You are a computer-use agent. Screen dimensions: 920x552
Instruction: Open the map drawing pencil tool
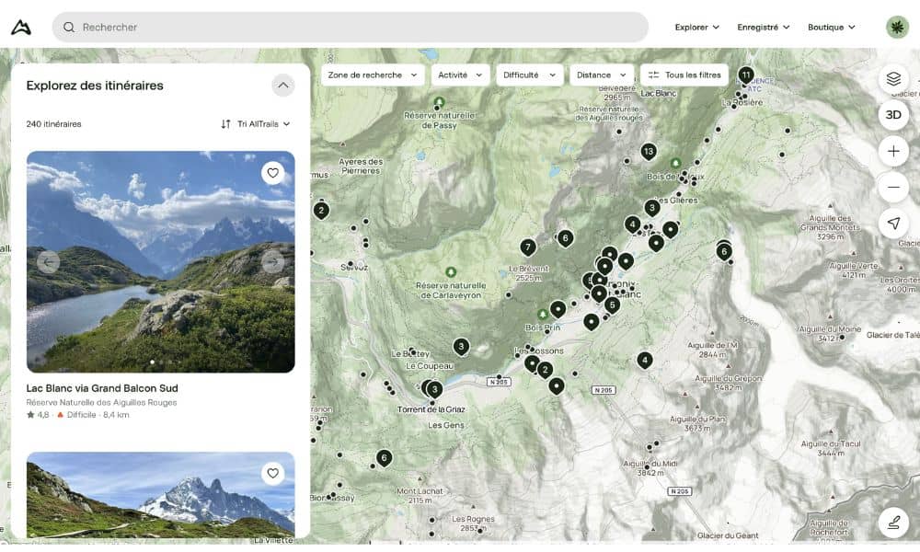(892, 523)
